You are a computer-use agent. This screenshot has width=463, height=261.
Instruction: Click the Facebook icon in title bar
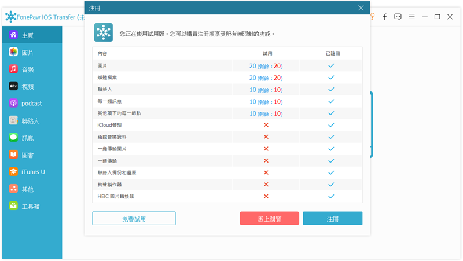[x=385, y=17]
